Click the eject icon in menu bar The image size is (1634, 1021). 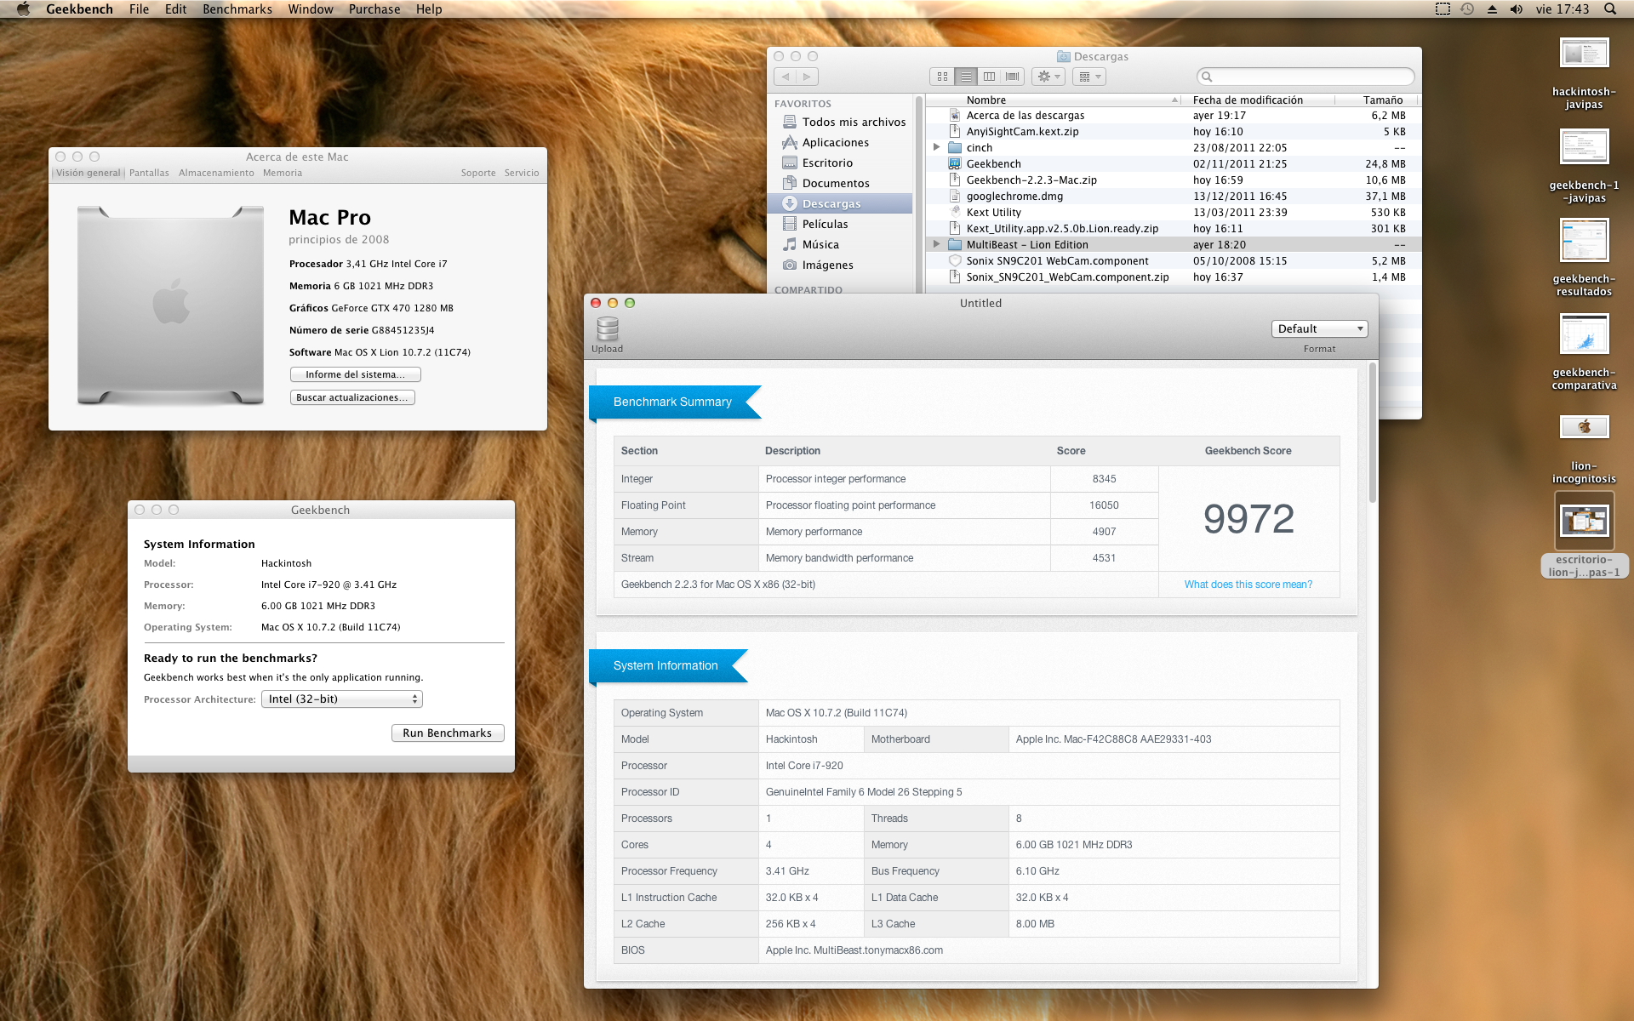pyautogui.click(x=1492, y=9)
